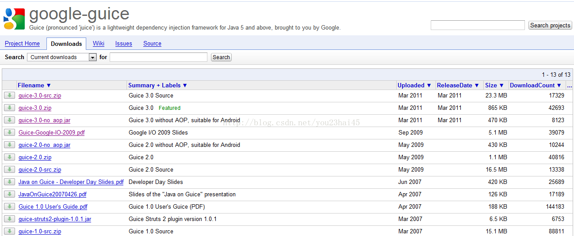The image size is (574, 236).
Task: Click the download count 144183
Action: (555, 206)
